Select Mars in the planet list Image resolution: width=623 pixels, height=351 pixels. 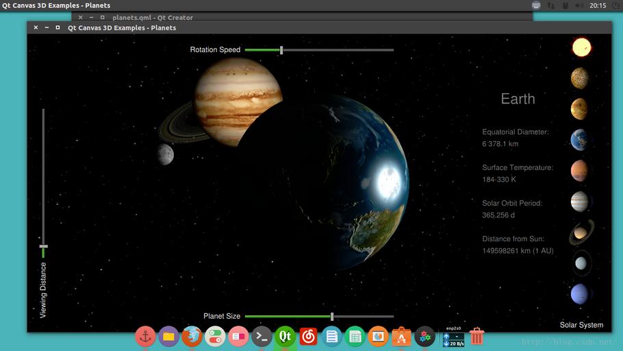coord(579,170)
